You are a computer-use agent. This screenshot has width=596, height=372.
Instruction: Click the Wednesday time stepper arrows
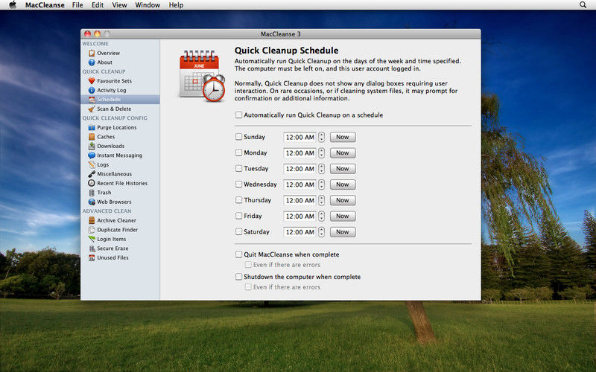322,185
